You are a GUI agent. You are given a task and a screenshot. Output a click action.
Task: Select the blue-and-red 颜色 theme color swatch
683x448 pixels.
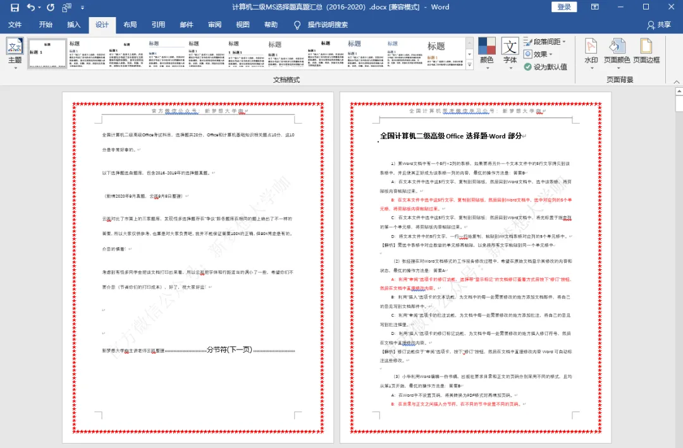[488, 45]
